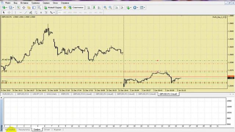Close the tester panel with X

pos(1,98)
